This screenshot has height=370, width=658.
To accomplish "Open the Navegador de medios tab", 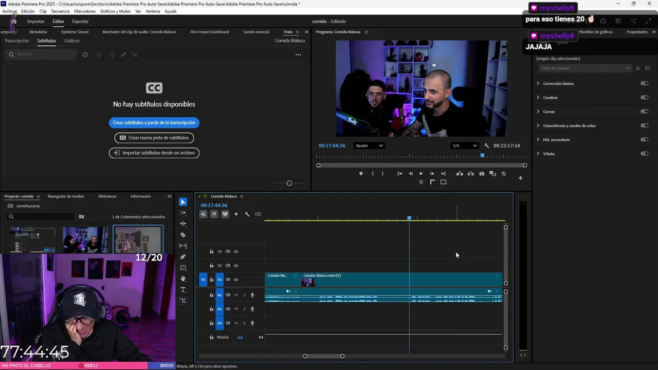I will point(66,196).
